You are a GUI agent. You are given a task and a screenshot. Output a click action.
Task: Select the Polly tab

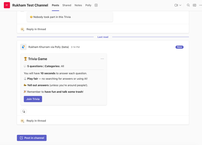coord(88,5)
